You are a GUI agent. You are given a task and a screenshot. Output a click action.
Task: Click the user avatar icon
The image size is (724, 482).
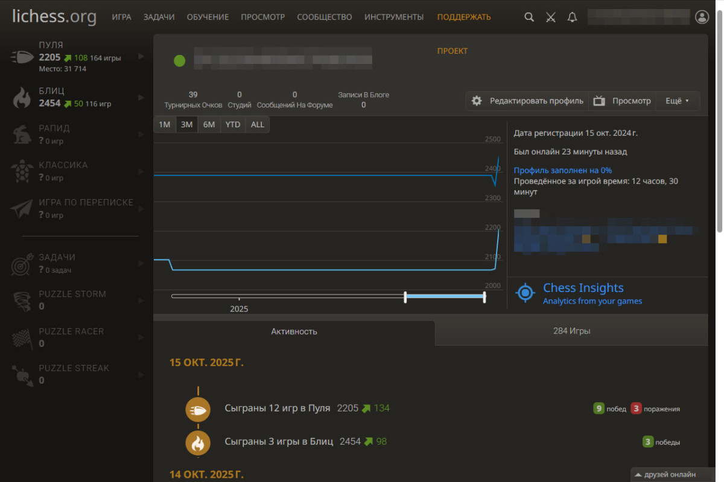(702, 17)
